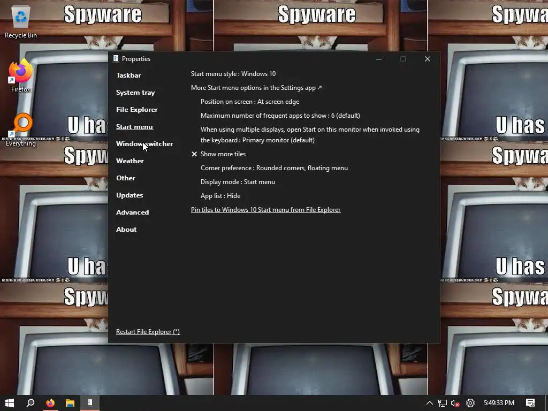The image size is (548, 411).
Task: Select the Everything search desktop shortcut
Action: [x=21, y=130]
